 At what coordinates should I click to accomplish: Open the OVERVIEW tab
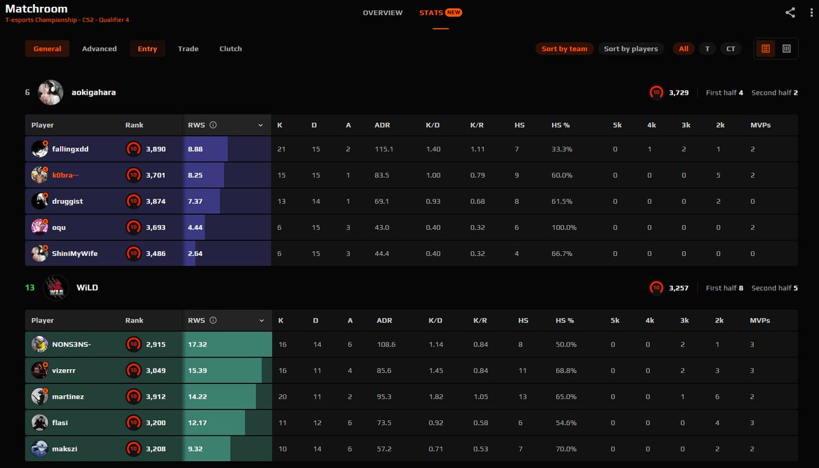pos(383,13)
